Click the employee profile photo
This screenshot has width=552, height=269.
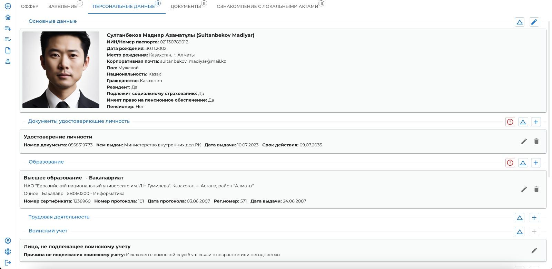[x=61, y=70]
